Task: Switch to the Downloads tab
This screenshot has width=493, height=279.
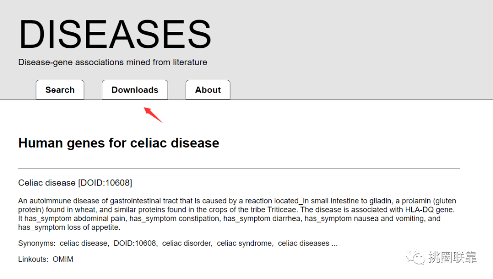Action: 135,90
